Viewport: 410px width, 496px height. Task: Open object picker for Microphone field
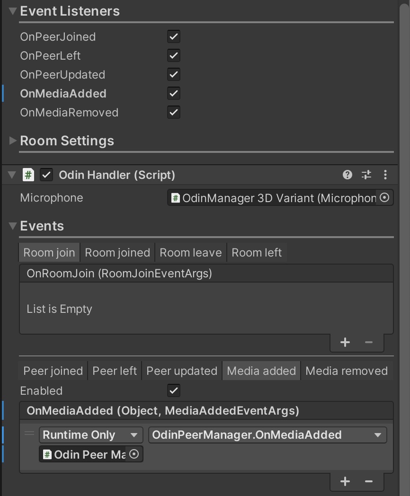(x=384, y=198)
